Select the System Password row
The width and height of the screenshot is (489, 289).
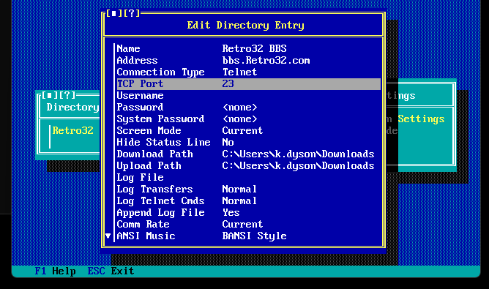249,119
